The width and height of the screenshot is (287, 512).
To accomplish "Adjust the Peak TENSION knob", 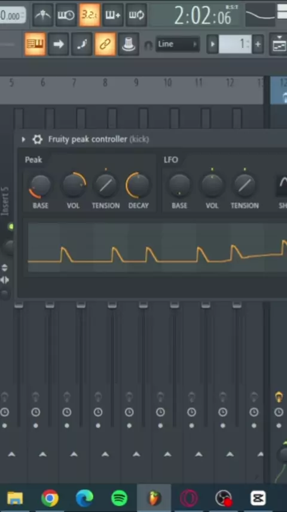I will (106, 185).
